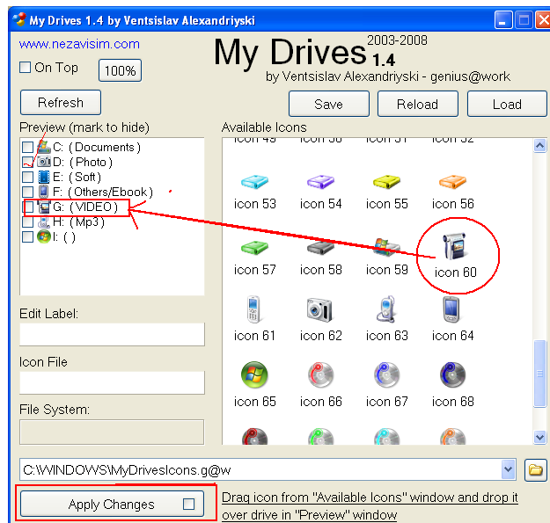Select the gray drive icon 58

click(320, 248)
